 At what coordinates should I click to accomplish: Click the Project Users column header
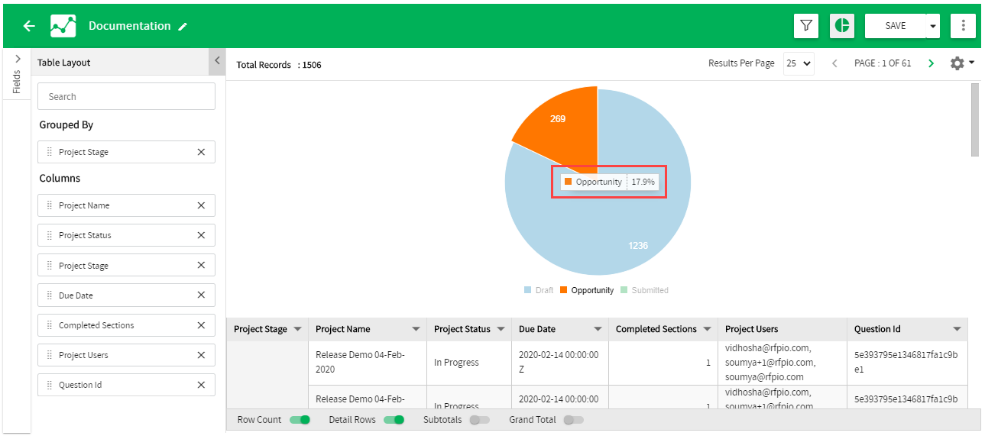click(x=782, y=329)
